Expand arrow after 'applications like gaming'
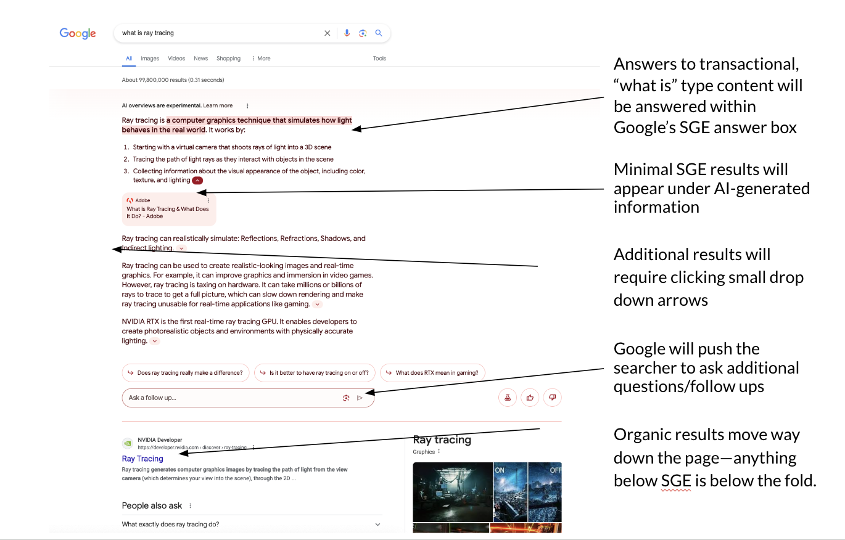845x540 pixels. click(318, 305)
